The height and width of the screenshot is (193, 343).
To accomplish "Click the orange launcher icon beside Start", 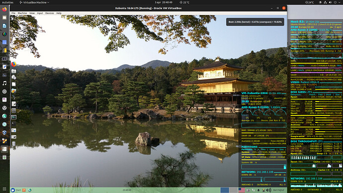I will pos(24,190).
